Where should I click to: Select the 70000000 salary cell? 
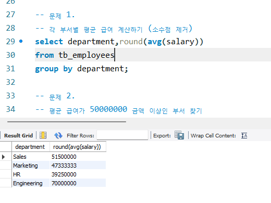(x=78, y=183)
